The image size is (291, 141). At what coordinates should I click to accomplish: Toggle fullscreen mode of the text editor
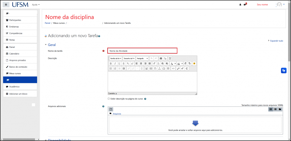coord(170,58)
